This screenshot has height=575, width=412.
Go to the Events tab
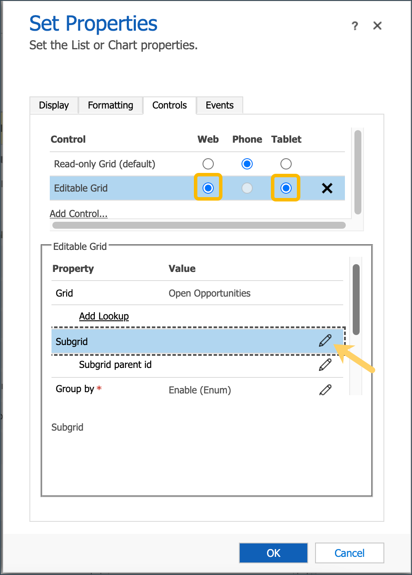coord(219,105)
